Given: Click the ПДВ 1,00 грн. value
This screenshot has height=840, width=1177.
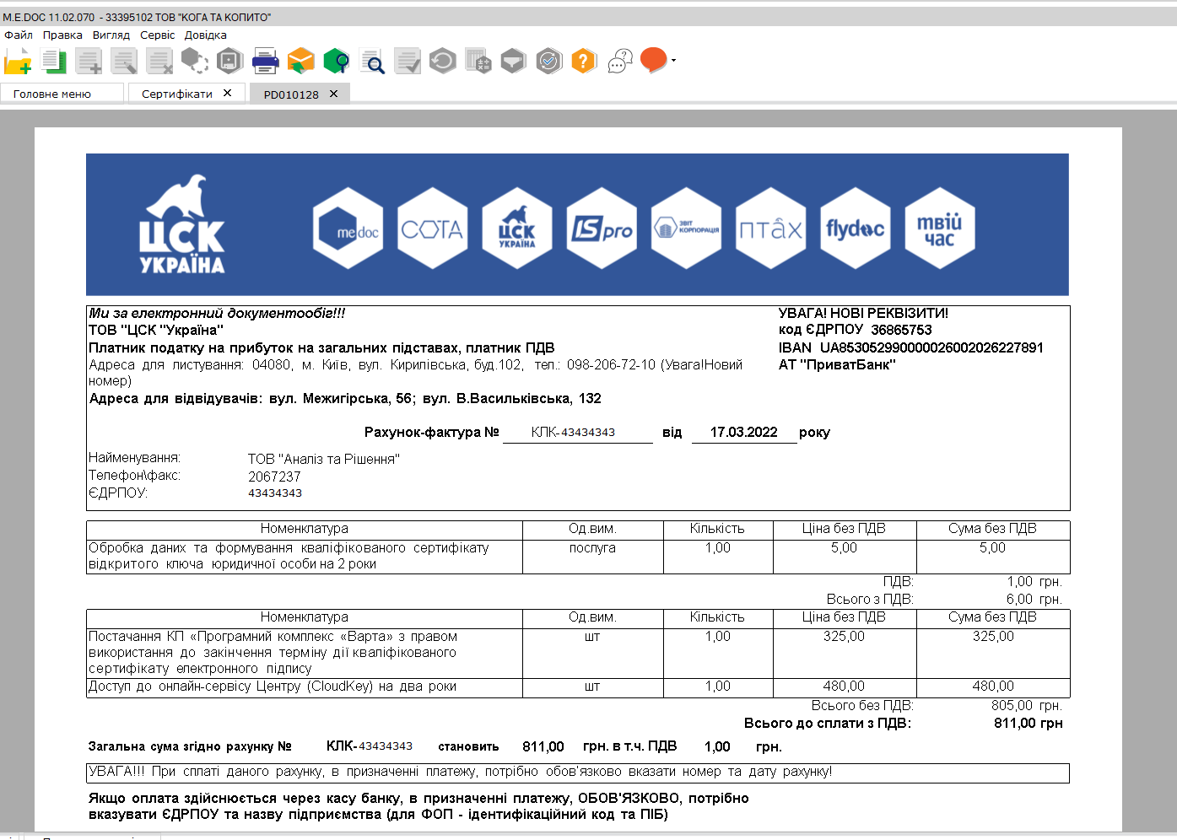Looking at the screenshot, I should (1034, 582).
